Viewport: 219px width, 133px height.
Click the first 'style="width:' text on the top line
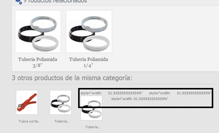point(91,93)
